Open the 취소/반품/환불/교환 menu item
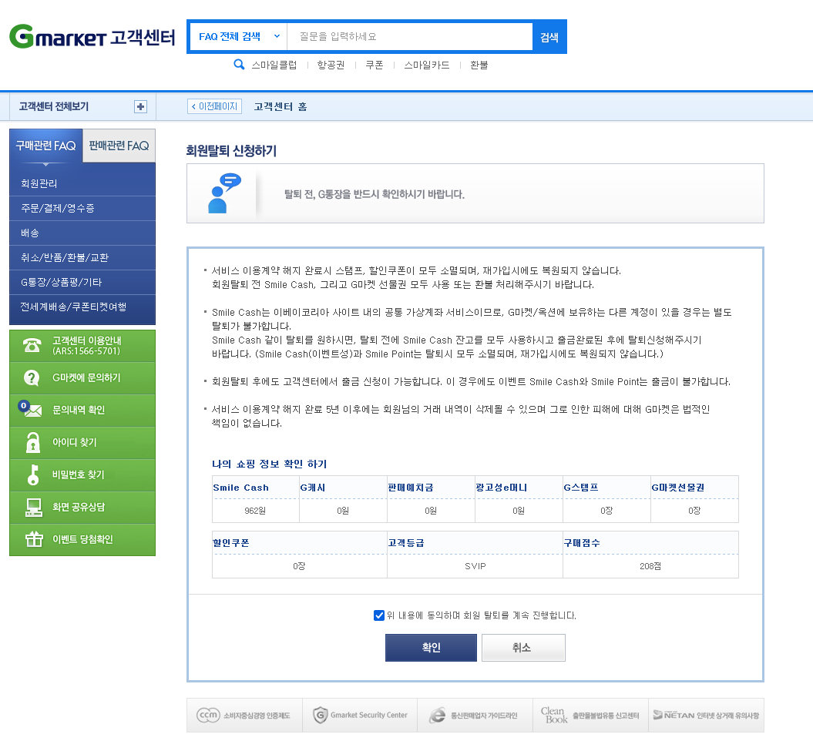 pos(82,257)
